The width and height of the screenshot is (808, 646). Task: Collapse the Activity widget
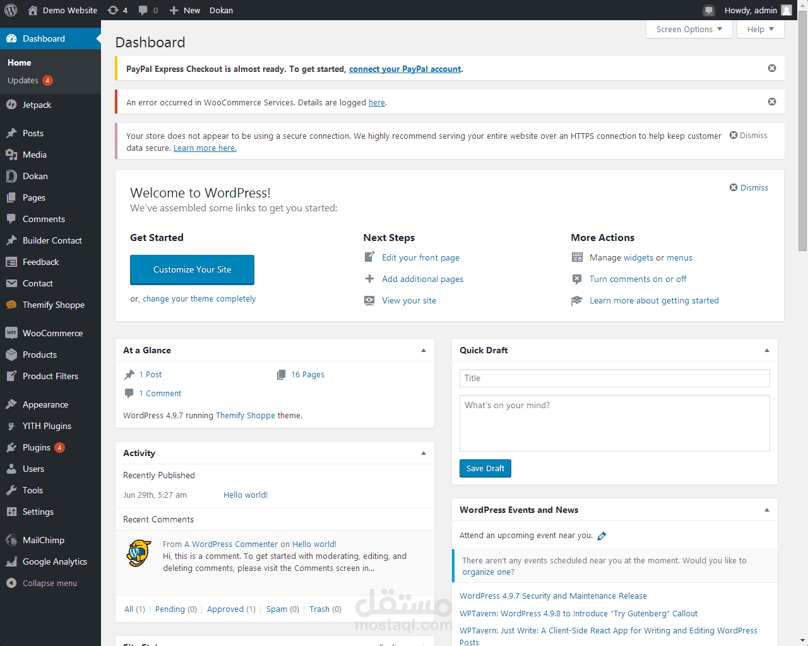click(424, 453)
